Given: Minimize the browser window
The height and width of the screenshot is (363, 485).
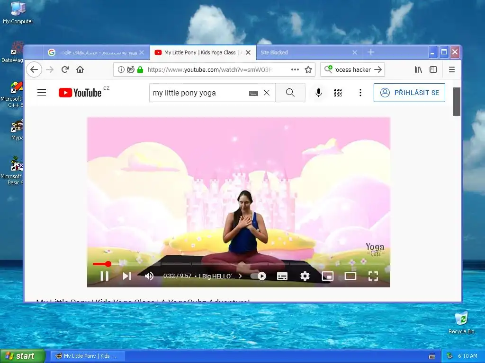Looking at the screenshot, I should point(432,52).
